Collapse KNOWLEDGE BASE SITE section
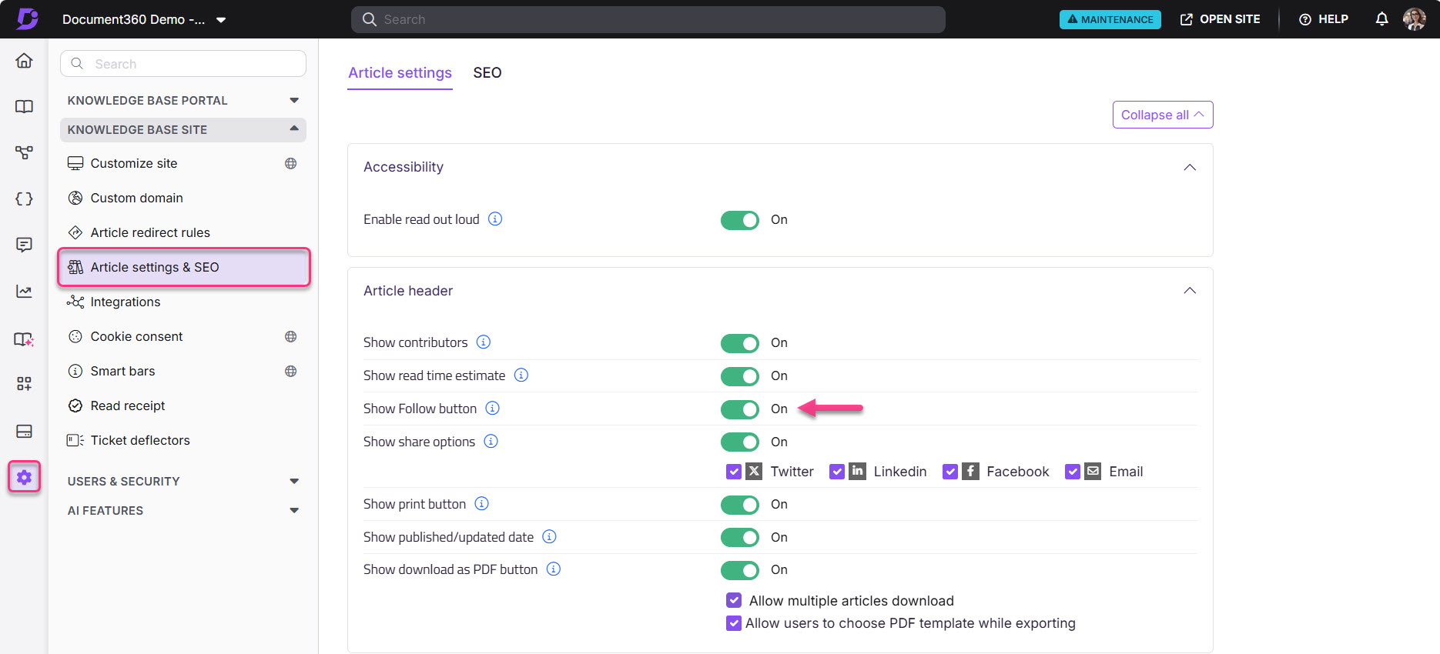 point(183,130)
